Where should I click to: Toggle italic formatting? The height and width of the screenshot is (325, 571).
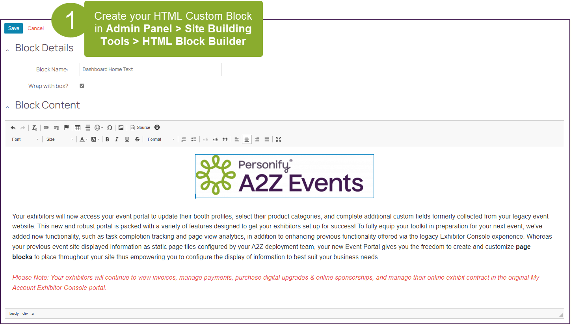coord(117,140)
